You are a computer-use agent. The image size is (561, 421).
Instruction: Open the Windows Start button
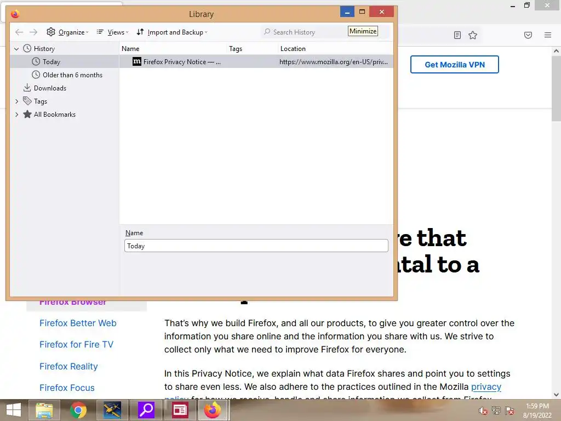click(14, 410)
